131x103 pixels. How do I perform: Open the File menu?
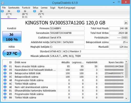(4, 8)
